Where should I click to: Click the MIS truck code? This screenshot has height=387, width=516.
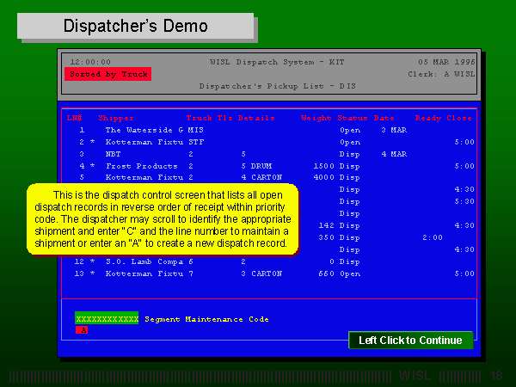196,130
